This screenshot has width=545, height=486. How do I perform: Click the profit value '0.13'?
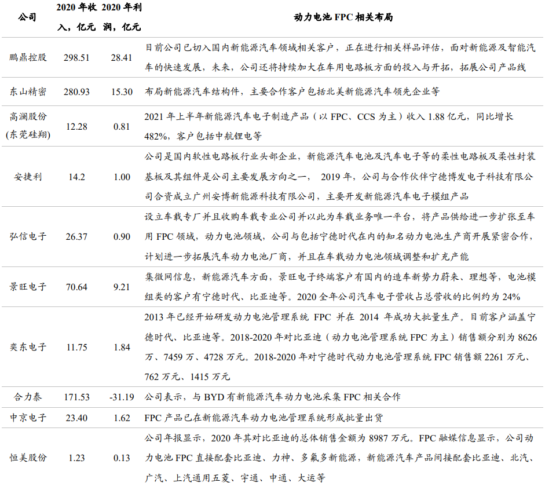click(x=122, y=458)
